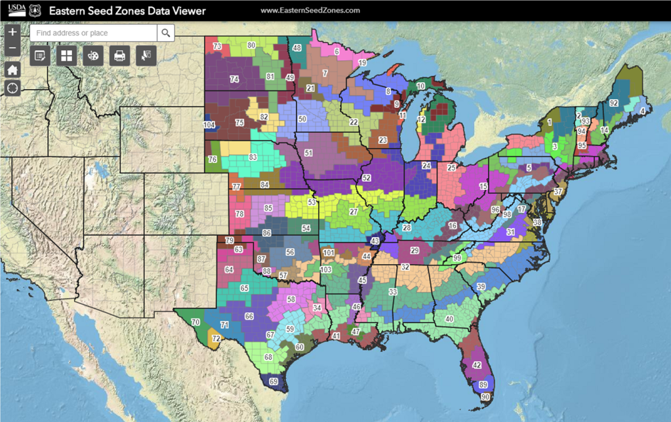Viewport: 671px width, 422px height.
Task: Click the magnifier search icon
Action: [x=165, y=33]
